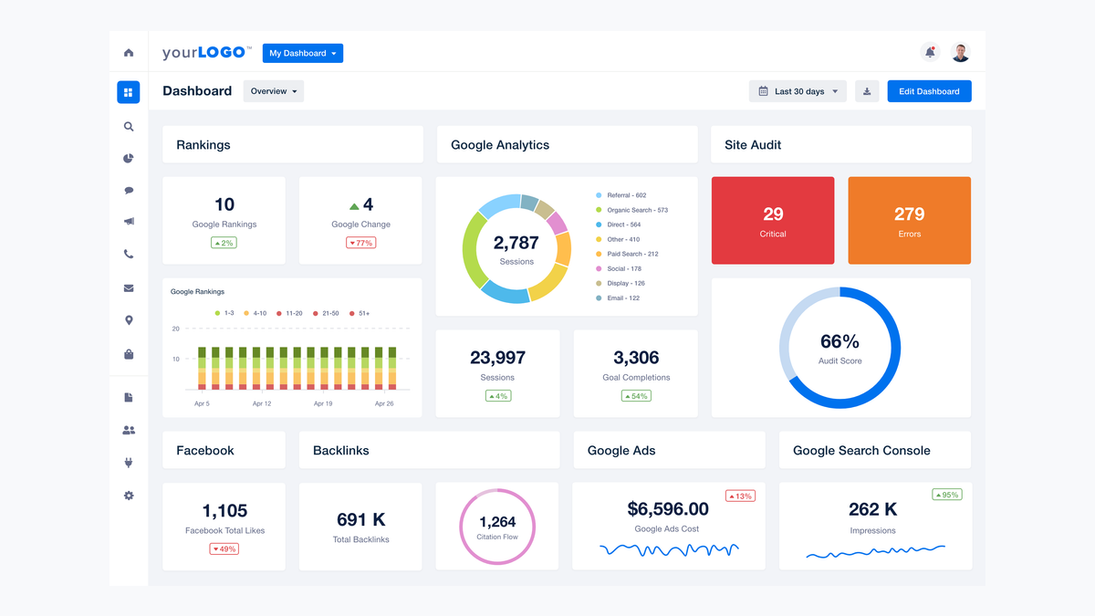Open the settings gear icon in sidebar
This screenshot has height=616, width=1095.
129,496
